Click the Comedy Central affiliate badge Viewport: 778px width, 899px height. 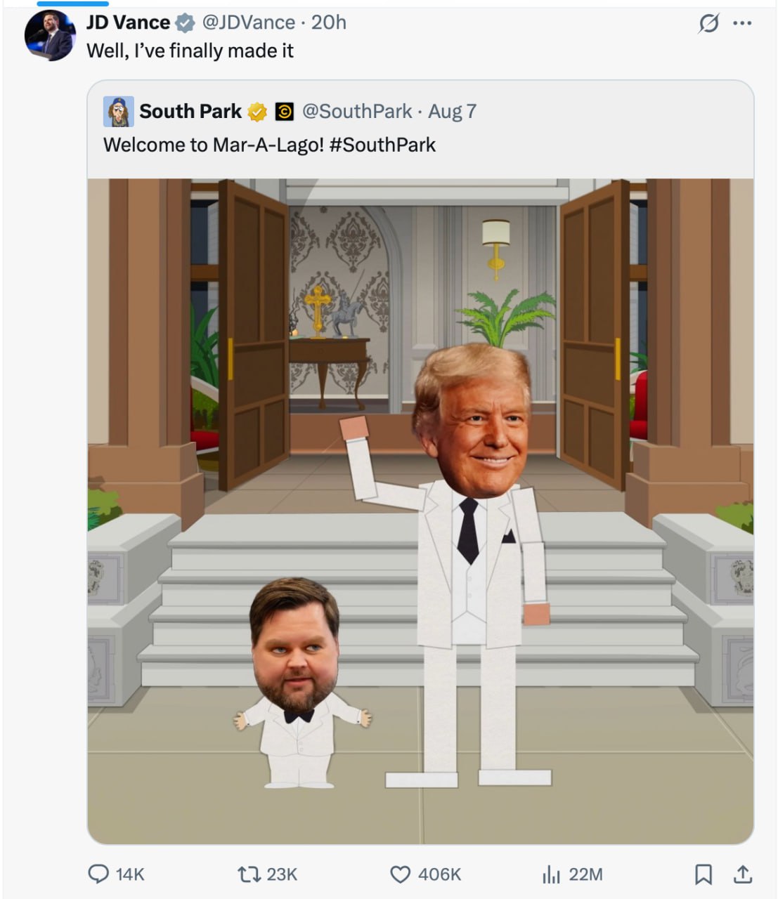click(x=284, y=112)
